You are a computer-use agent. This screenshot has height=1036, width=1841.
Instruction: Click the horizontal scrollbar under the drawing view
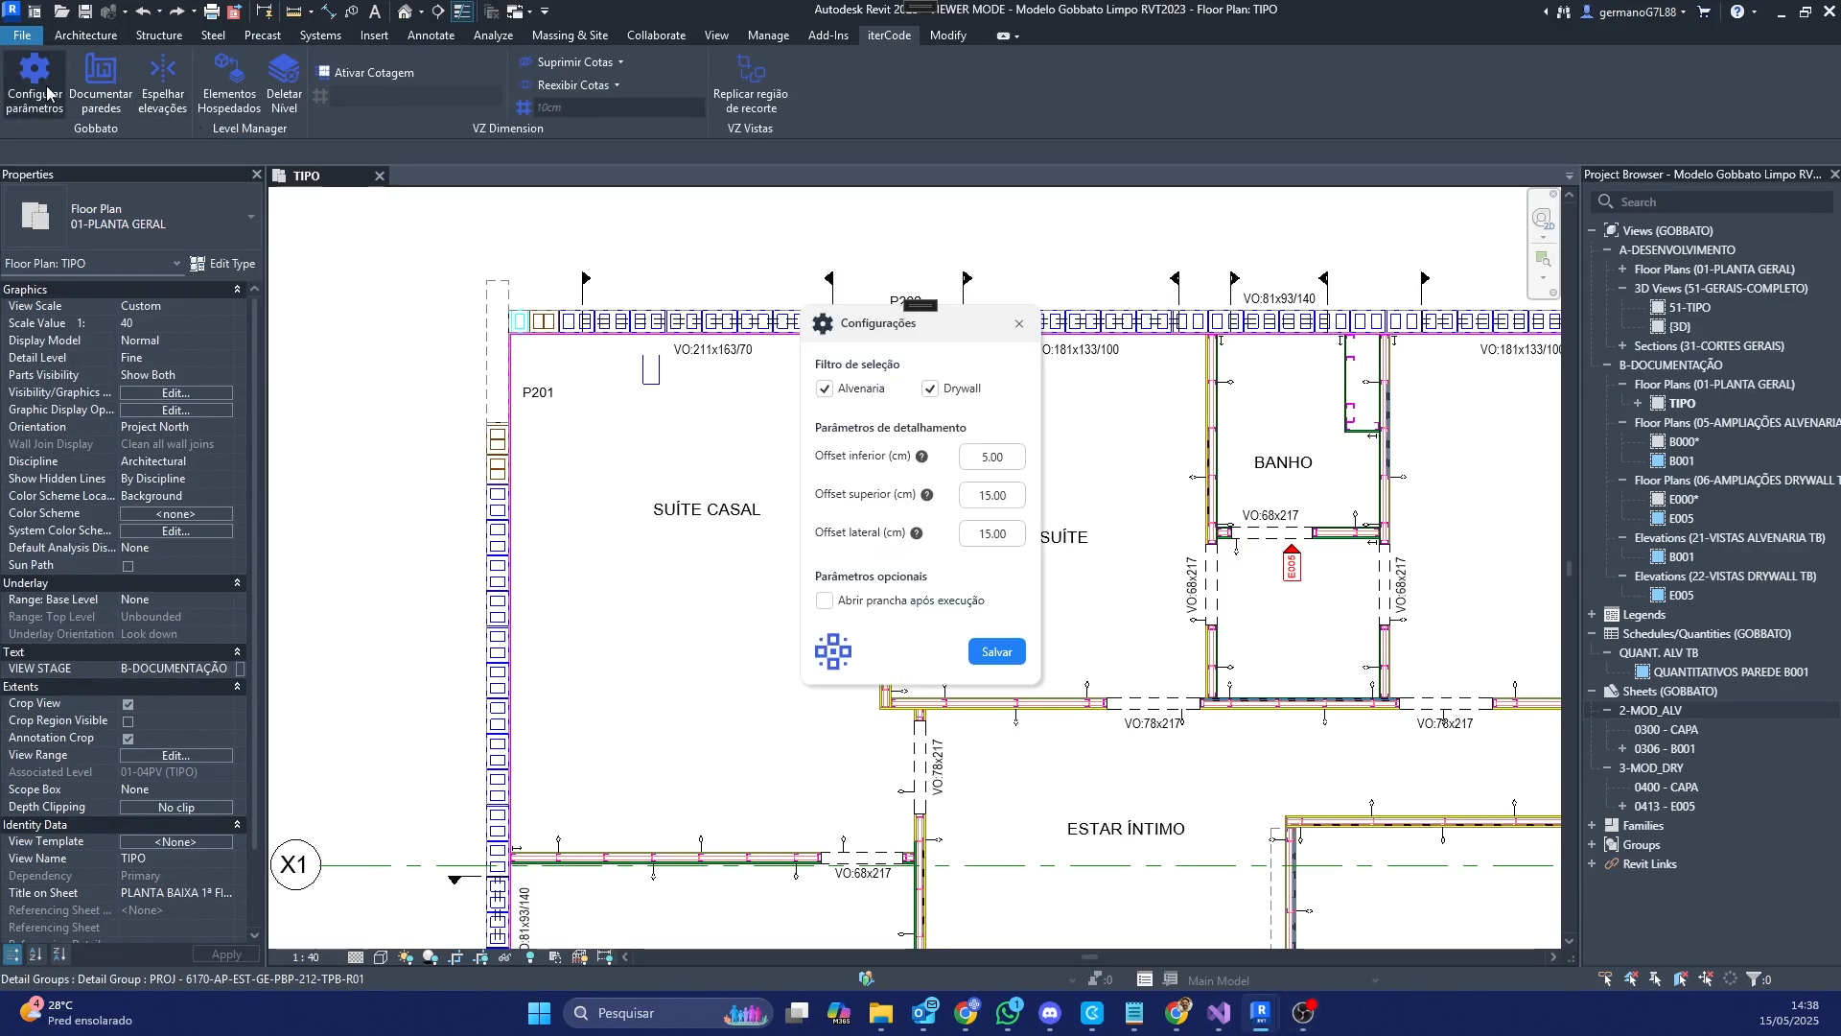1088,956
